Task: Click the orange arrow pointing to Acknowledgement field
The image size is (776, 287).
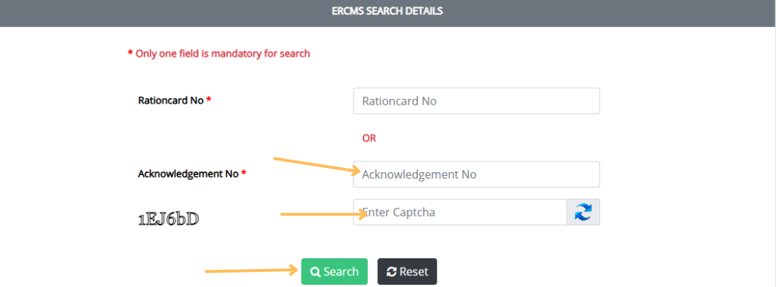Action: [x=316, y=165]
